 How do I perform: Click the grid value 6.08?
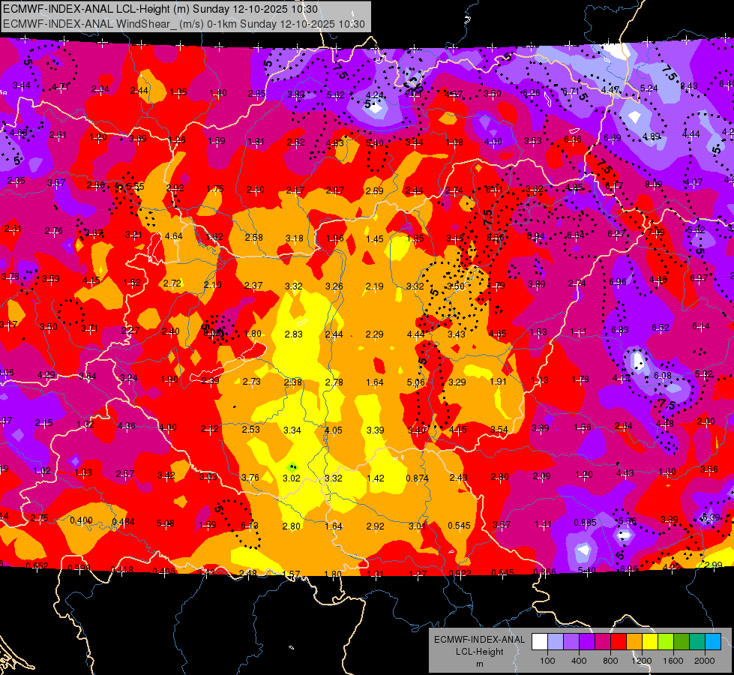coord(662,376)
